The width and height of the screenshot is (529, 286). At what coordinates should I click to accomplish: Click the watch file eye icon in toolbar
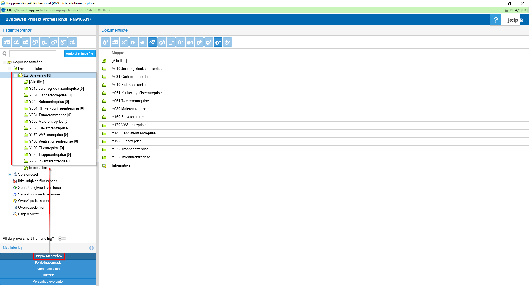227,42
